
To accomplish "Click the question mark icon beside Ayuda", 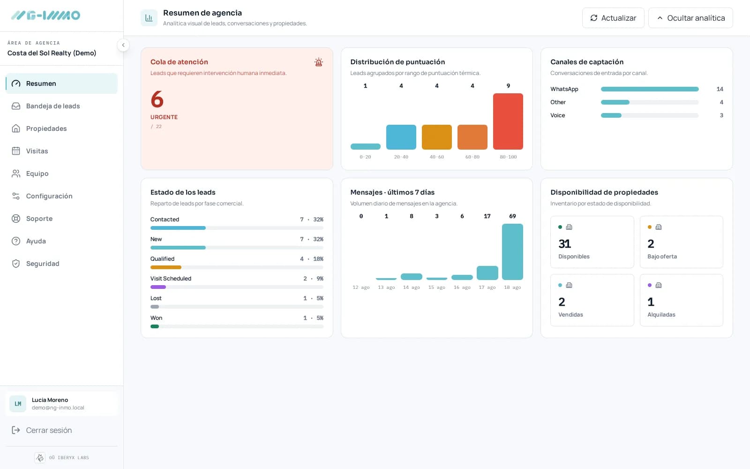I will pos(16,241).
